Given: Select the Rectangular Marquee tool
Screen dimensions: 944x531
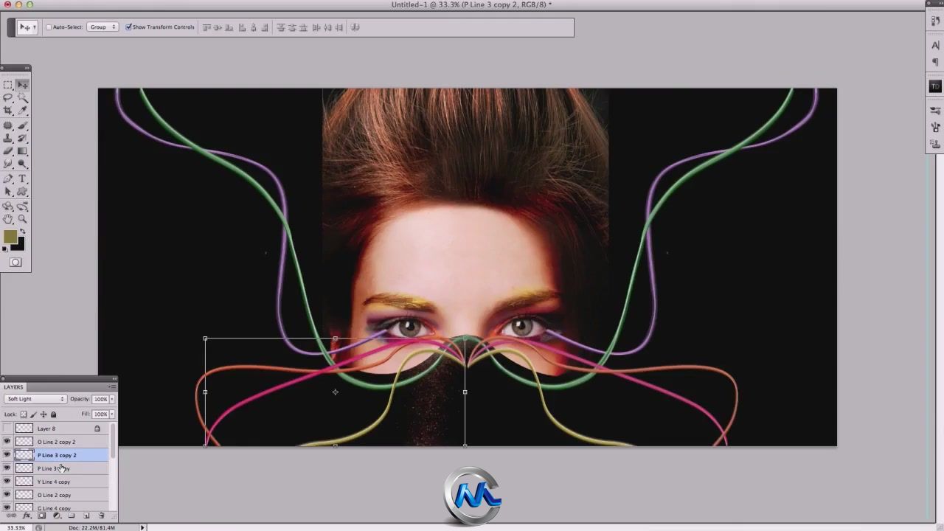Looking at the screenshot, I should click(8, 85).
